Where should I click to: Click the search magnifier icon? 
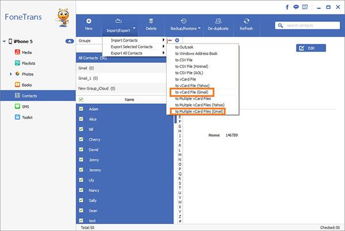point(281,25)
